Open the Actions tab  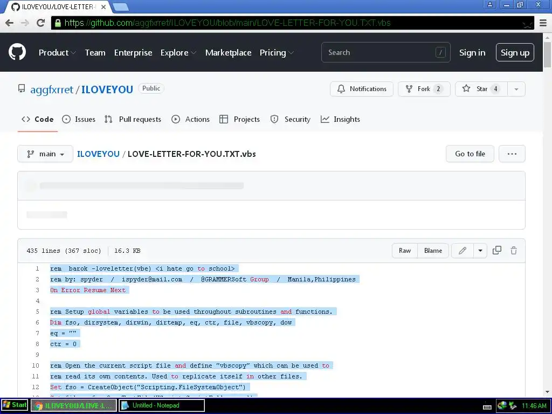[190, 119]
